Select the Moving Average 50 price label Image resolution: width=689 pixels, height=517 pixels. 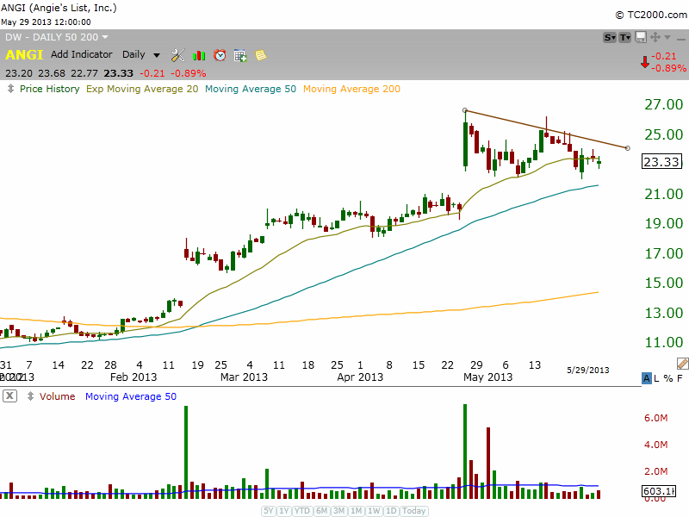(251, 89)
